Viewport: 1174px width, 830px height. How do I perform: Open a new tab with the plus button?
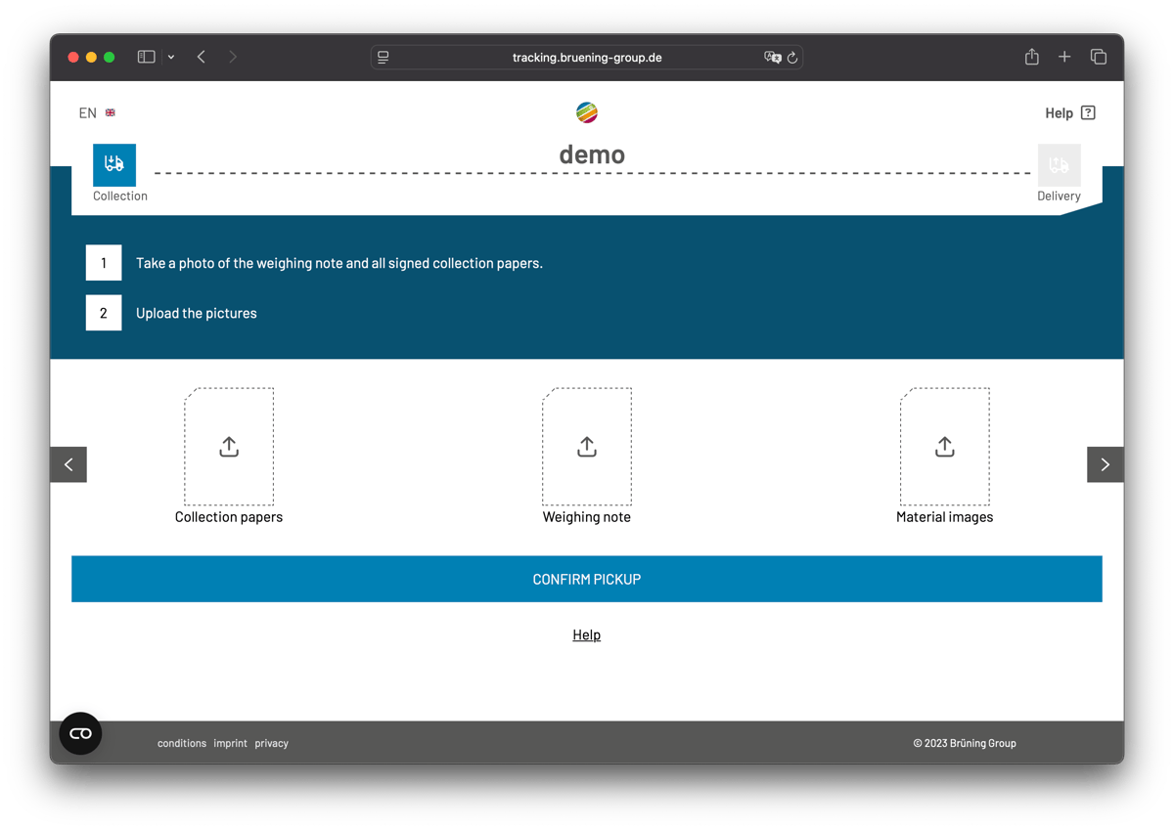(x=1064, y=57)
